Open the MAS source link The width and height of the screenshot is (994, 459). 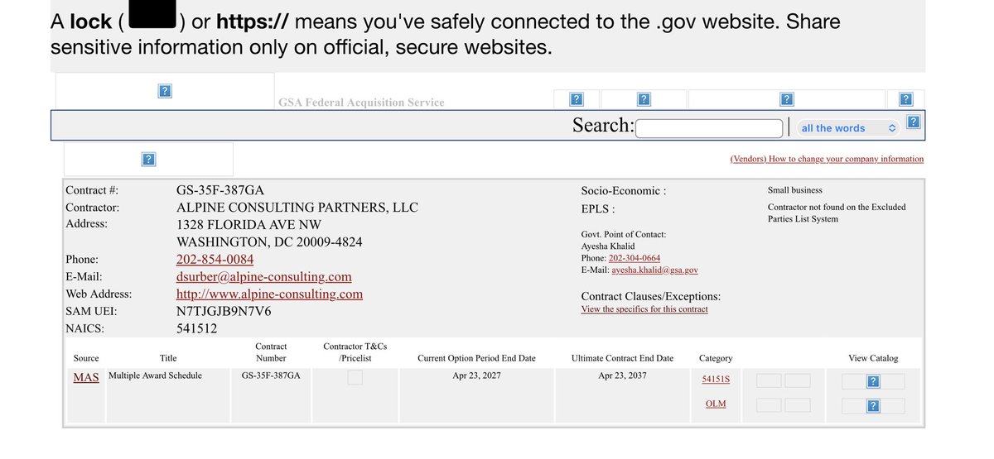[x=86, y=377]
